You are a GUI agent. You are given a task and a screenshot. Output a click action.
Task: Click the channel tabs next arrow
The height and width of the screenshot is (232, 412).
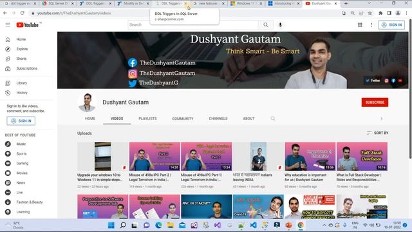pyautogui.click(x=381, y=119)
